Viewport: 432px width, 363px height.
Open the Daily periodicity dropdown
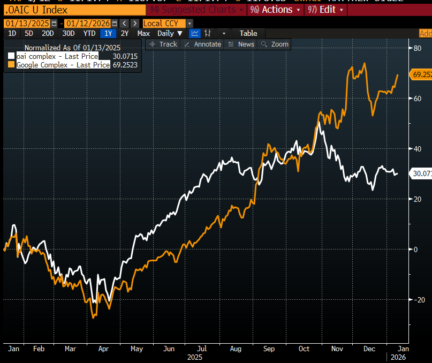[170, 33]
